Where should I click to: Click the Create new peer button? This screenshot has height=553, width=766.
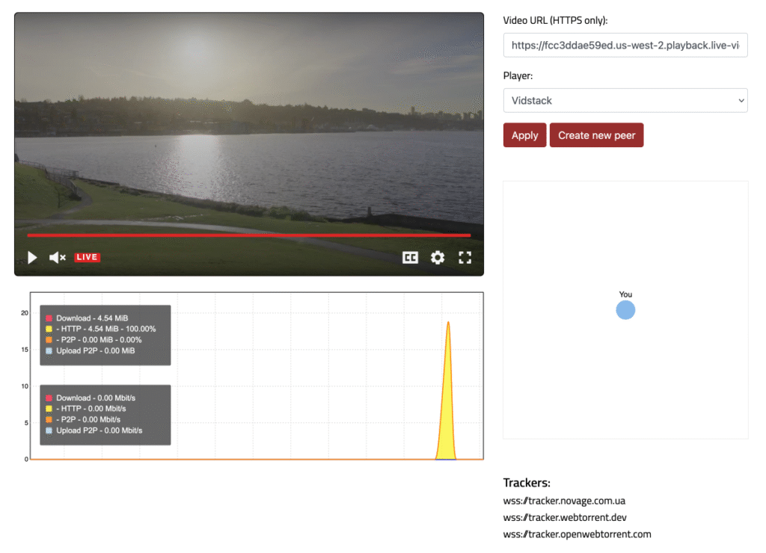pyautogui.click(x=596, y=135)
